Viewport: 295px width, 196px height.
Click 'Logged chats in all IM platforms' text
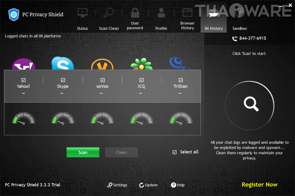coord(33,36)
